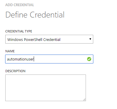Click the CREDENTIAL TYPE label
Viewport: 117px width, 109px height.
pyautogui.click(x=19, y=31)
